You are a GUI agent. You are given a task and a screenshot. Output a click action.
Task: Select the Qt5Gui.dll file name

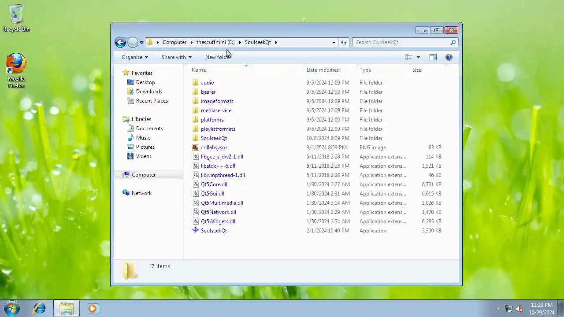[x=212, y=194]
